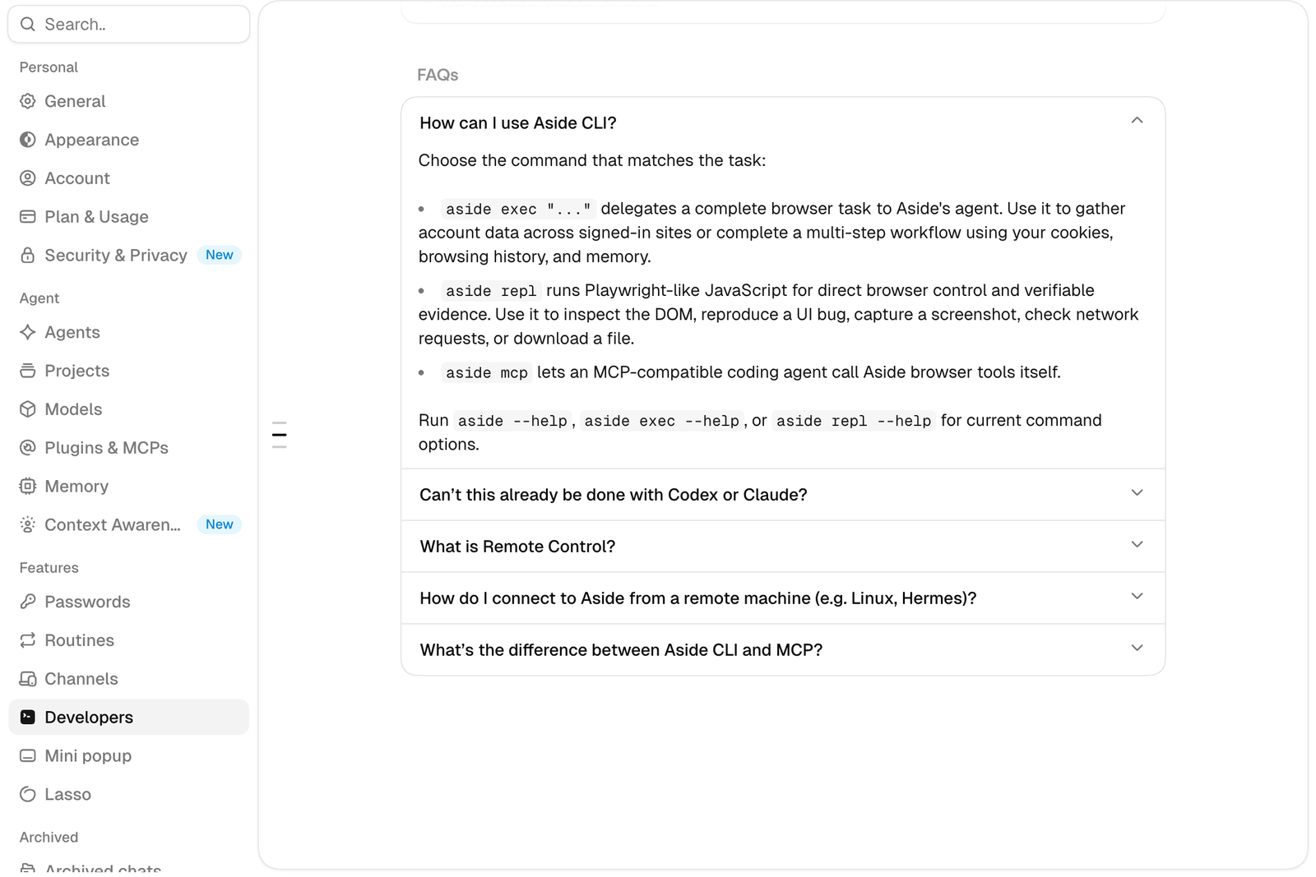This screenshot has width=1316, height=877.
Task: Click the 'aside --help' inline code
Action: point(512,421)
